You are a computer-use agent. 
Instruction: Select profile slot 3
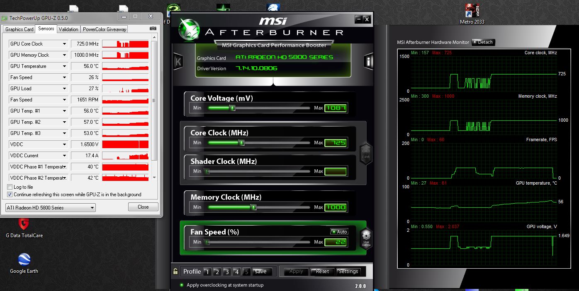pyautogui.click(x=227, y=272)
